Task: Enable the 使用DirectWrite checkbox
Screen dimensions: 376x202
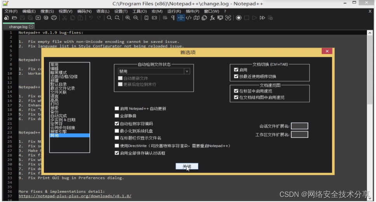Action: pos(117,146)
